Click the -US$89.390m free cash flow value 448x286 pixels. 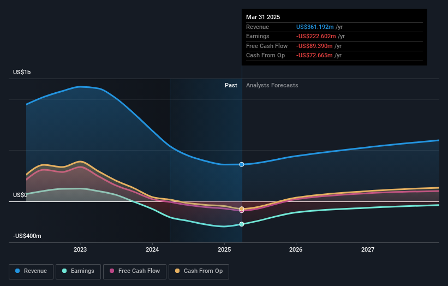(x=314, y=46)
